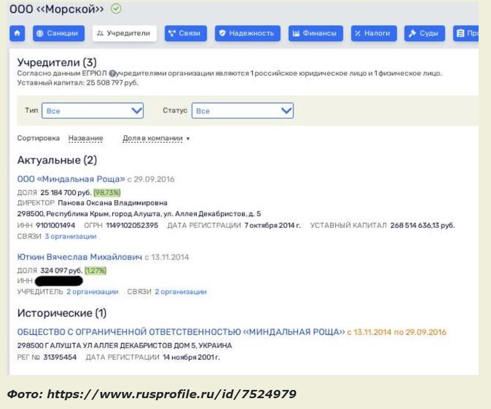The width and height of the screenshot is (491, 409).
Task: Click Учредитель 2 организации link
Action: pyautogui.click(x=92, y=292)
